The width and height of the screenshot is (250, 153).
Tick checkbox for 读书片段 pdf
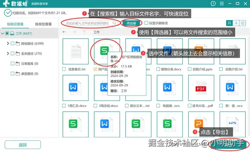tap(190, 105)
